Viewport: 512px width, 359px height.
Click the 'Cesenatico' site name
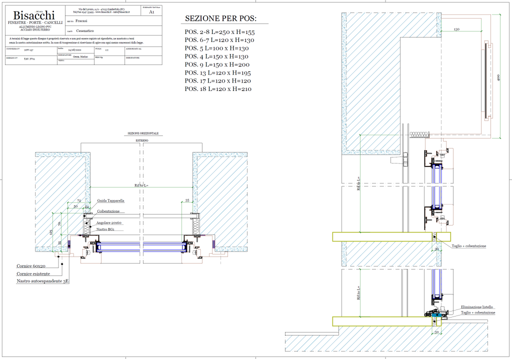click(x=85, y=30)
